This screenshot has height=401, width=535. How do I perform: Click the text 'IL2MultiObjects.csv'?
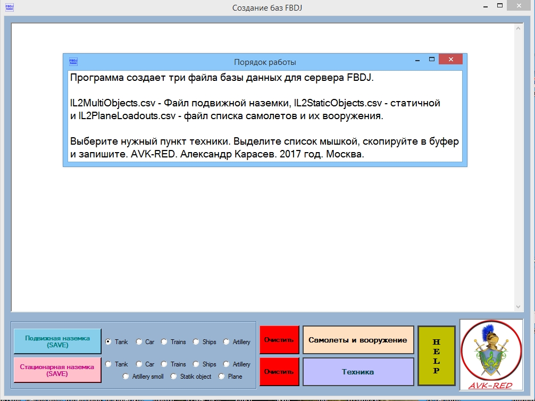113,103
